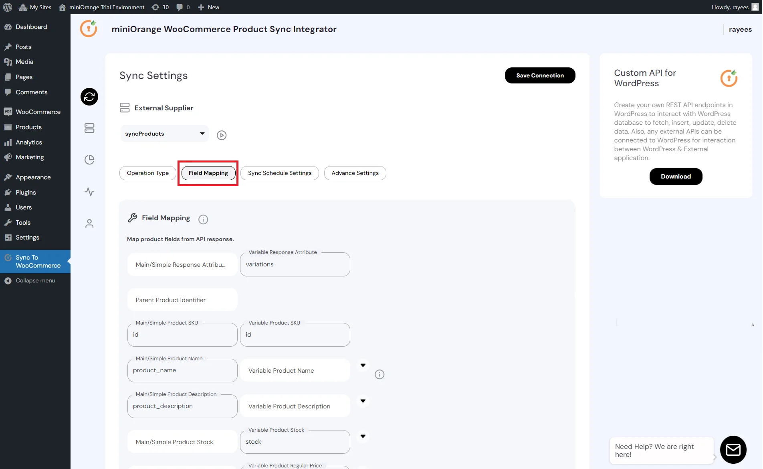The height and width of the screenshot is (469, 763).
Task: Edit the Variable Response Attribute field
Action: click(295, 264)
